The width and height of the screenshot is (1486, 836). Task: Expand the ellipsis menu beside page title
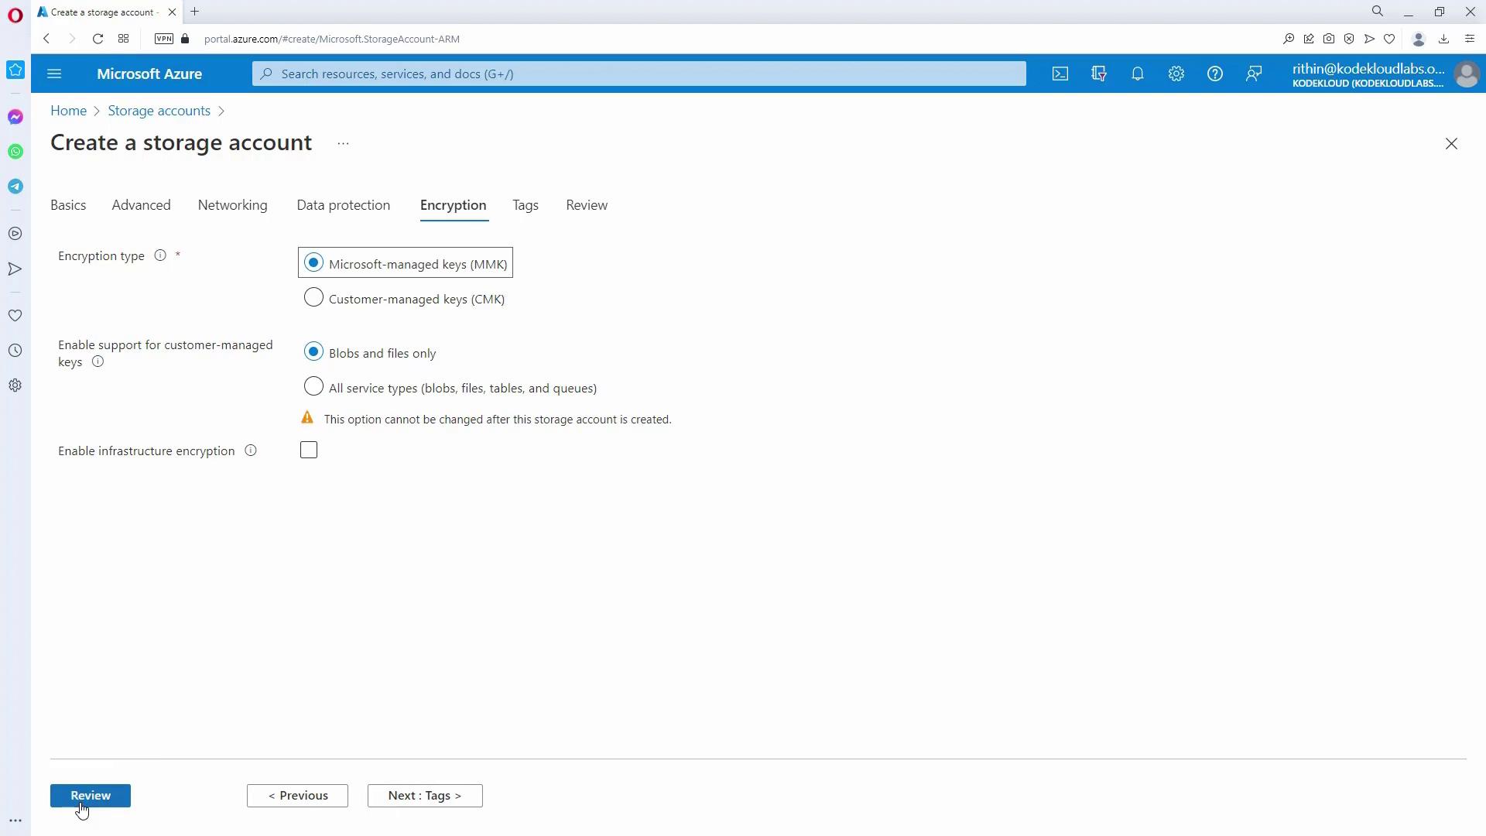[343, 143]
